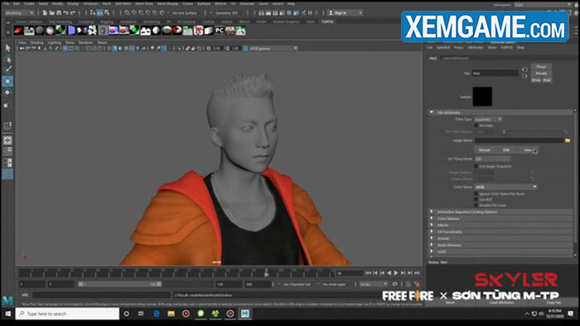Click the red first icon on the shelf

tap(18, 31)
